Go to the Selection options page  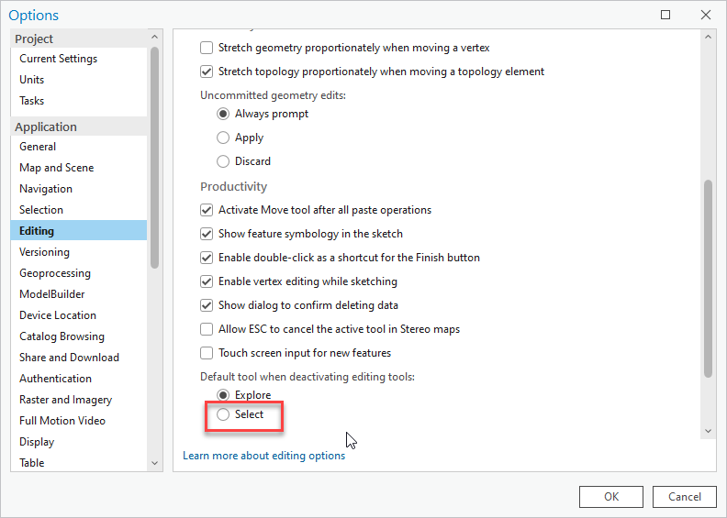tap(41, 210)
